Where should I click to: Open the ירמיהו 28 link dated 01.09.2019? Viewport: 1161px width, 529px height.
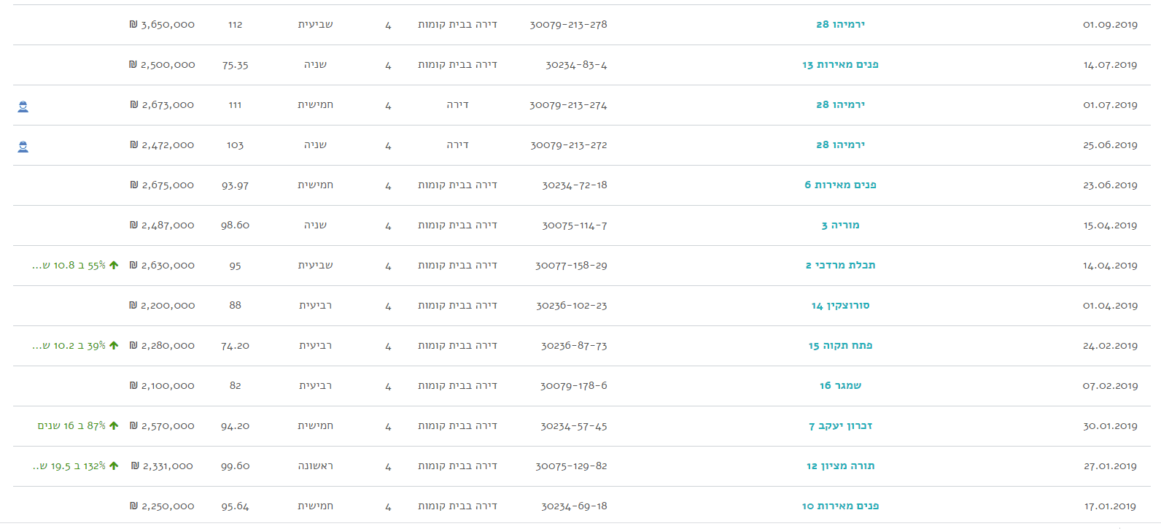point(840,25)
